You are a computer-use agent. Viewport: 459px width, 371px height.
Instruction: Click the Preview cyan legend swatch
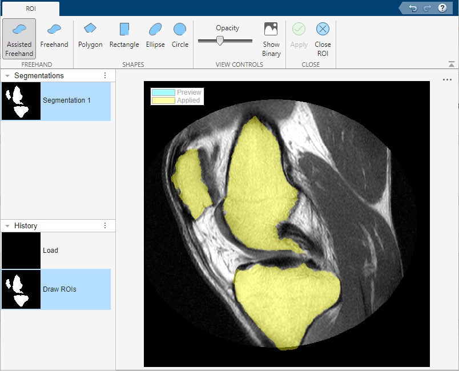(163, 92)
